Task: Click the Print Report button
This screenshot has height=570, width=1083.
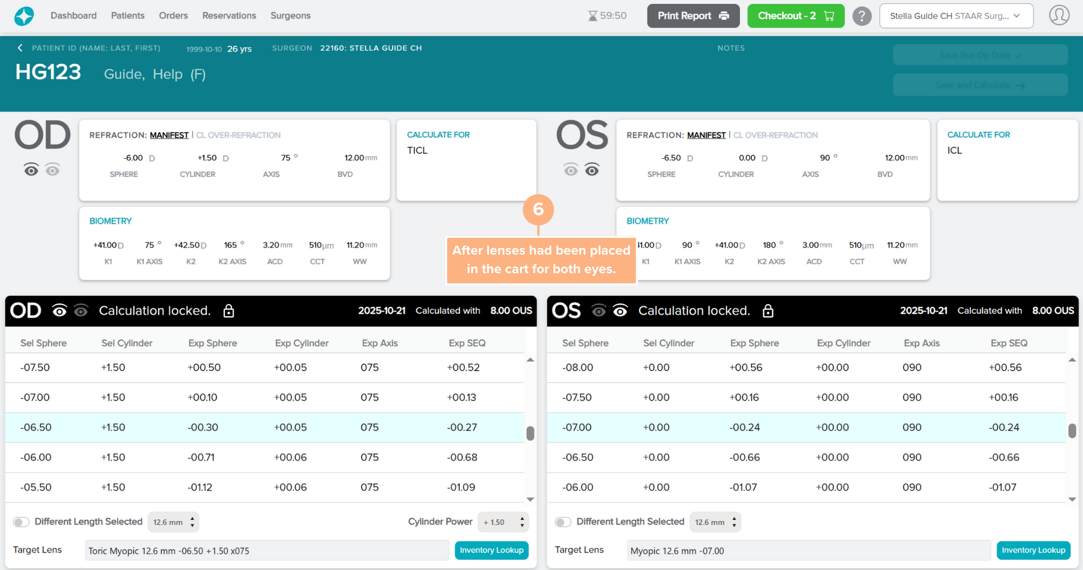Action: pyautogui.click(x=693, y=16)
